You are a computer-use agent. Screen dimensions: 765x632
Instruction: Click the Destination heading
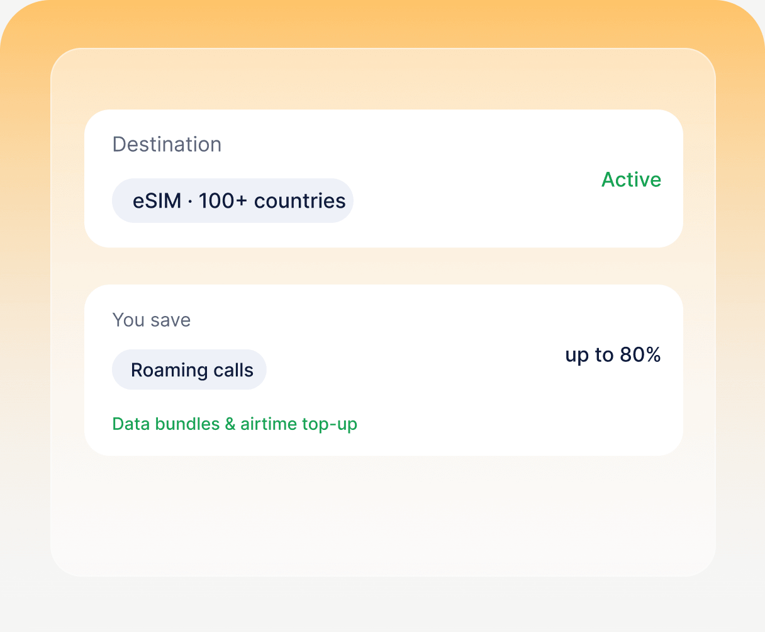167,144
